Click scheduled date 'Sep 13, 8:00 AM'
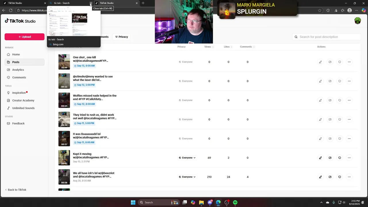The image size is (368, 207). click(x=84, y=66)
